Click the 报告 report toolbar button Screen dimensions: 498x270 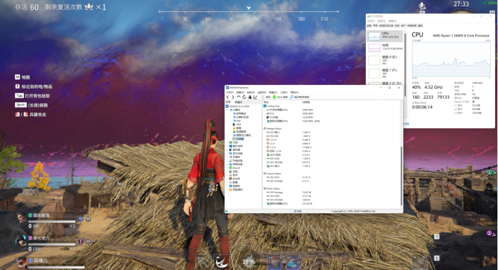point(266,97)
